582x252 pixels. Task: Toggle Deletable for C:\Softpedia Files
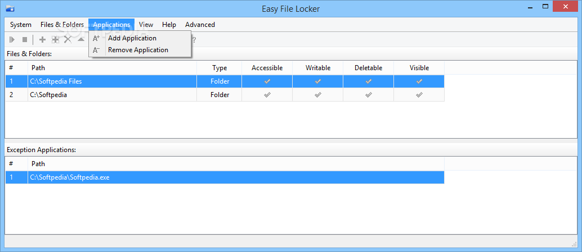(368, 81)
